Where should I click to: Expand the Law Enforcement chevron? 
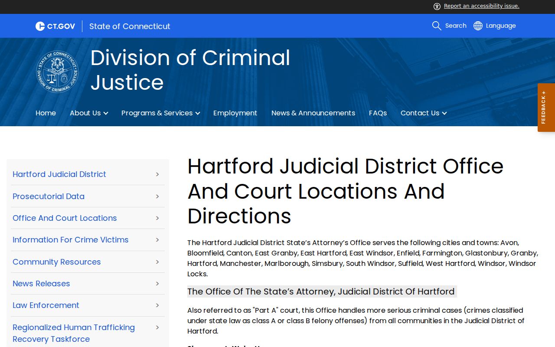click(x=157, y=305)
